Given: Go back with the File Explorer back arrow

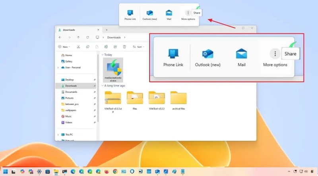Looking at the screenshot, I should (60, 37).
